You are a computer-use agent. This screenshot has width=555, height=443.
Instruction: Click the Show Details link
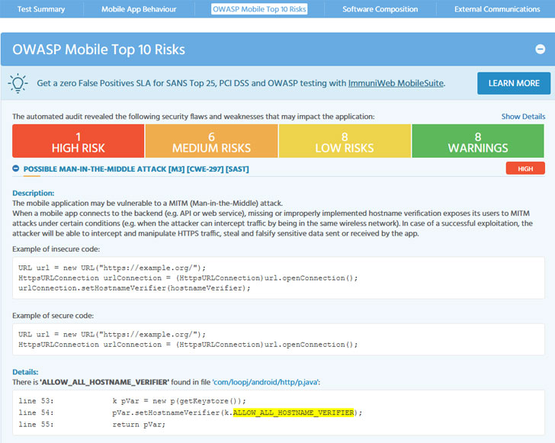click(522, 117)
